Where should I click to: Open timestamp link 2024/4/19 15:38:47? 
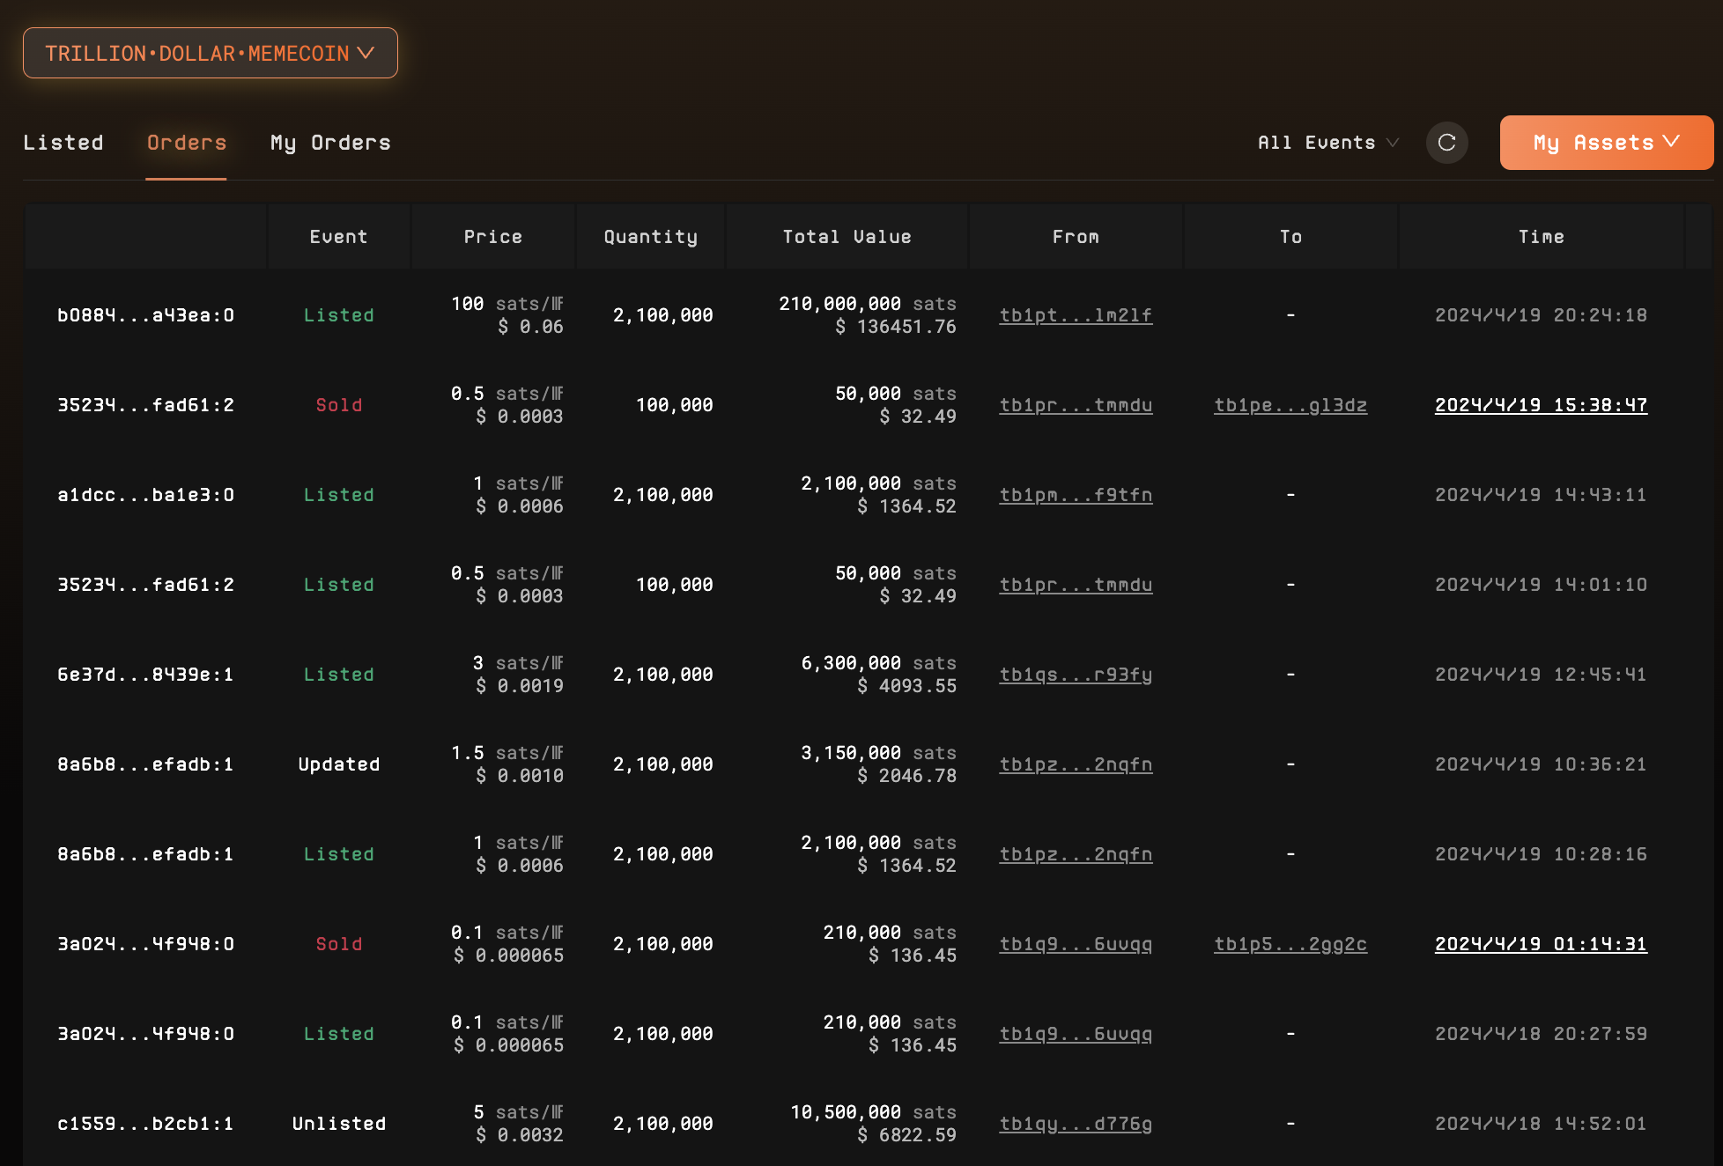pos(1541,405)
